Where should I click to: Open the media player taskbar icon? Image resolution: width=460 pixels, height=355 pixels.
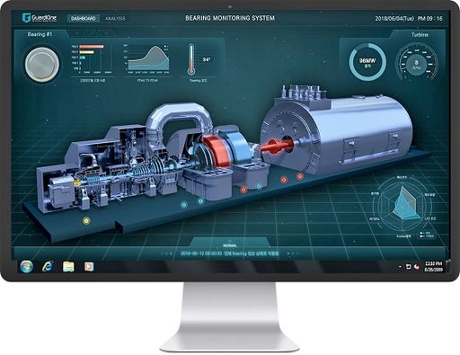click(89, 266)
